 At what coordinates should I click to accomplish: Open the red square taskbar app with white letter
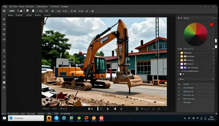(x=101, y=118)
